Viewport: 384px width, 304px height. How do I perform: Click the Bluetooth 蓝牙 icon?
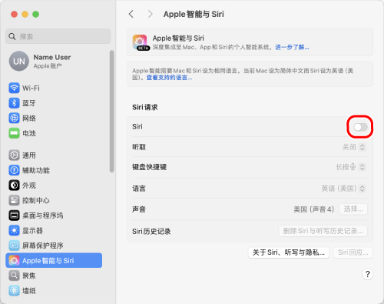[x=14, y=103]
